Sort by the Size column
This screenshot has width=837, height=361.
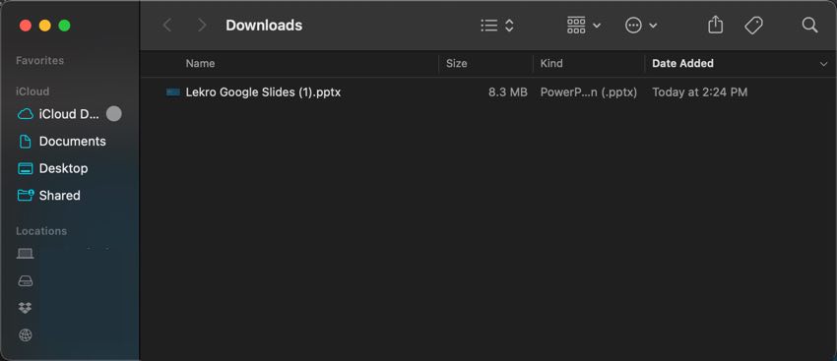pyautogui.click(x=456, y=64)
